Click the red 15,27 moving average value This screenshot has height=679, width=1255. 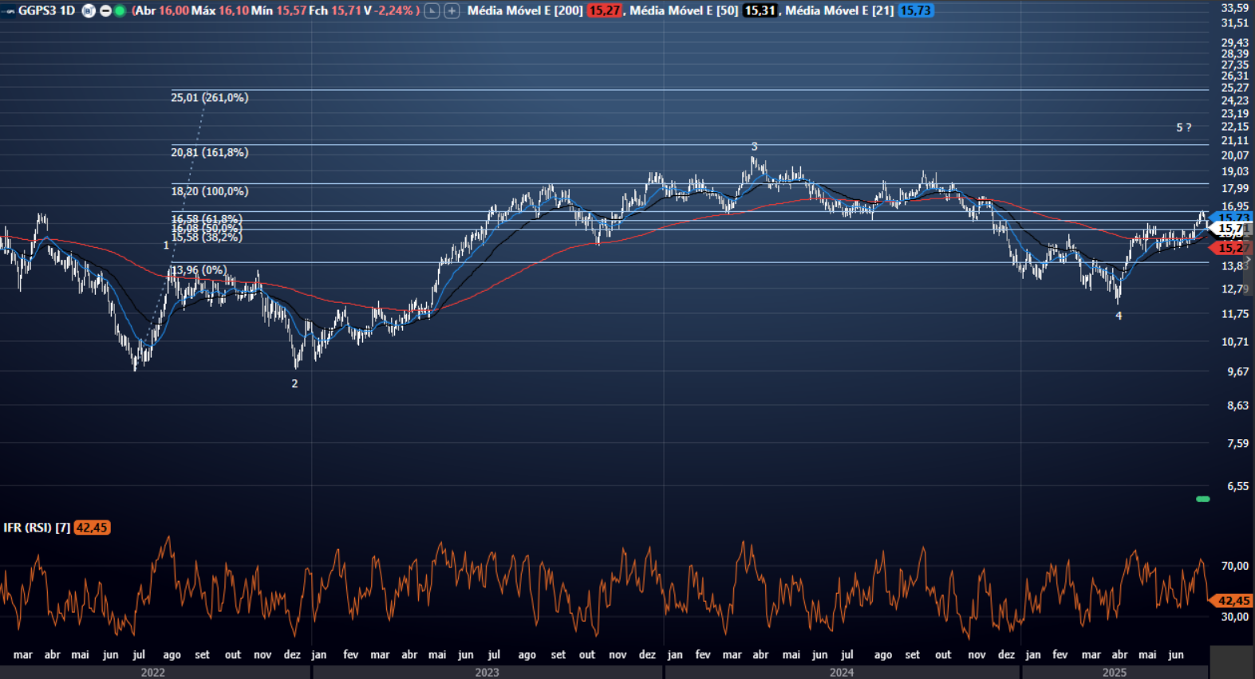[x=605, y=10]
